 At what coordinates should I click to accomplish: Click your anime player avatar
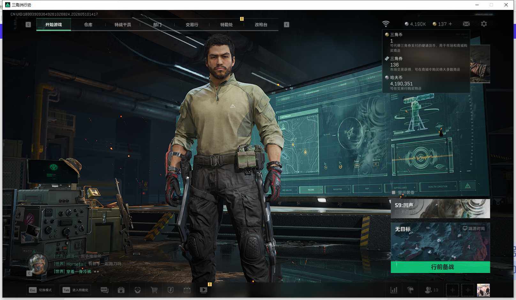483,290
